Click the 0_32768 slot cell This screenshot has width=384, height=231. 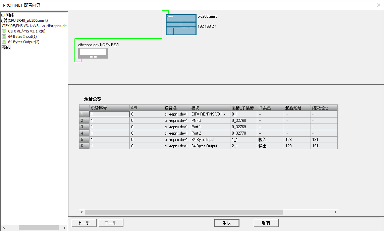point(243,121)
